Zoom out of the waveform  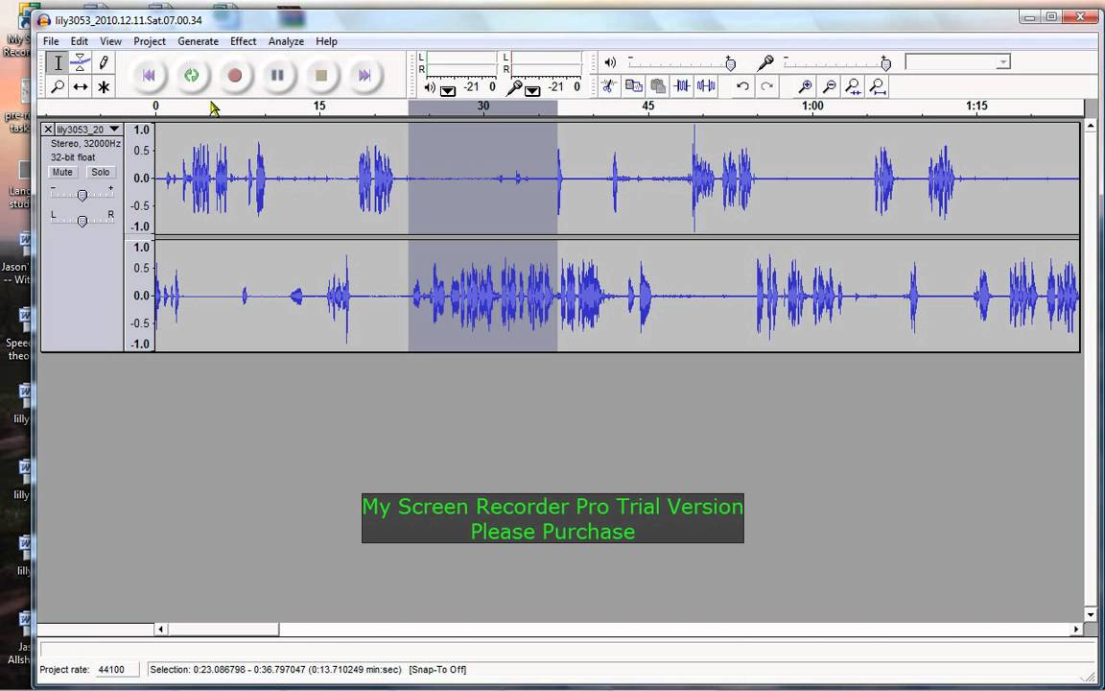click(830, 86)
